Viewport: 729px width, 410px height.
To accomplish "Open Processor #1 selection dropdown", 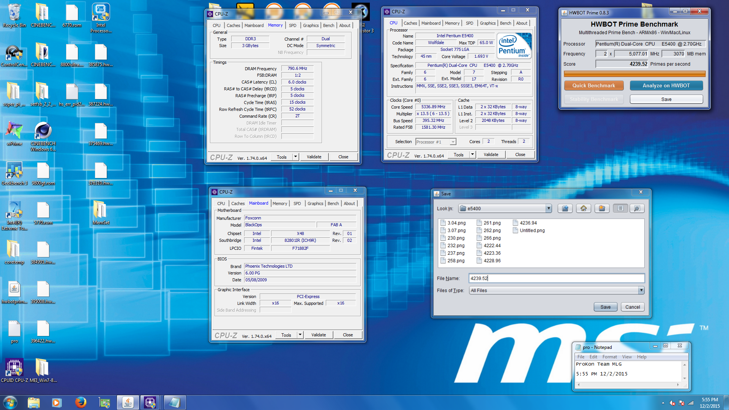I will (453, 142).
